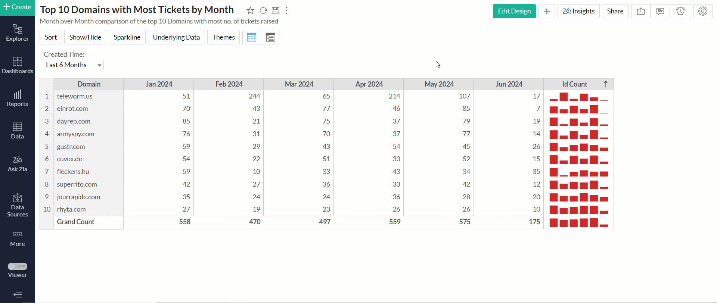Open the alarm clock schedule icon
Image resolution: width=717 pixels, height=303 pixels.
(680, 11)
